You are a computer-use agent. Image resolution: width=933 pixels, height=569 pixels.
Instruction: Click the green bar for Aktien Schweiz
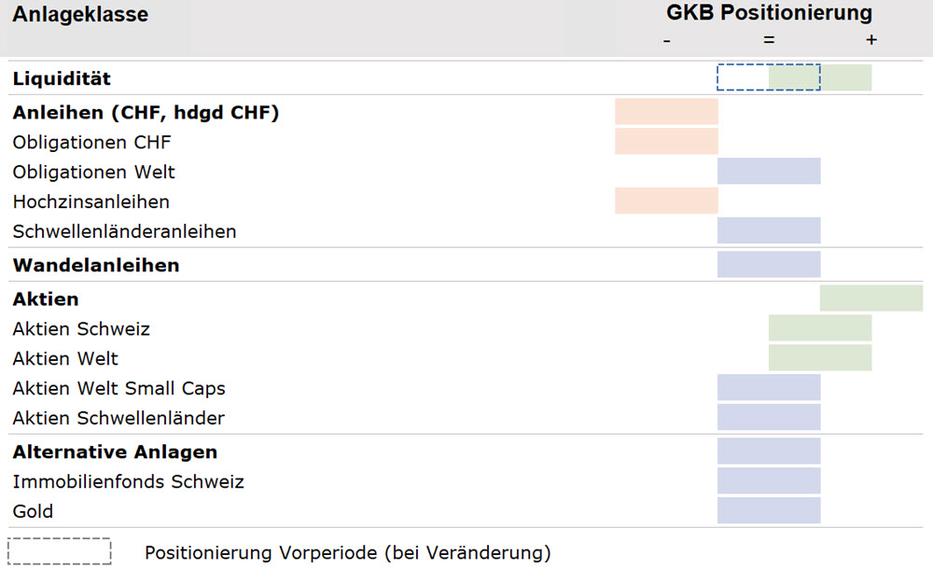[x=820, y=328]
